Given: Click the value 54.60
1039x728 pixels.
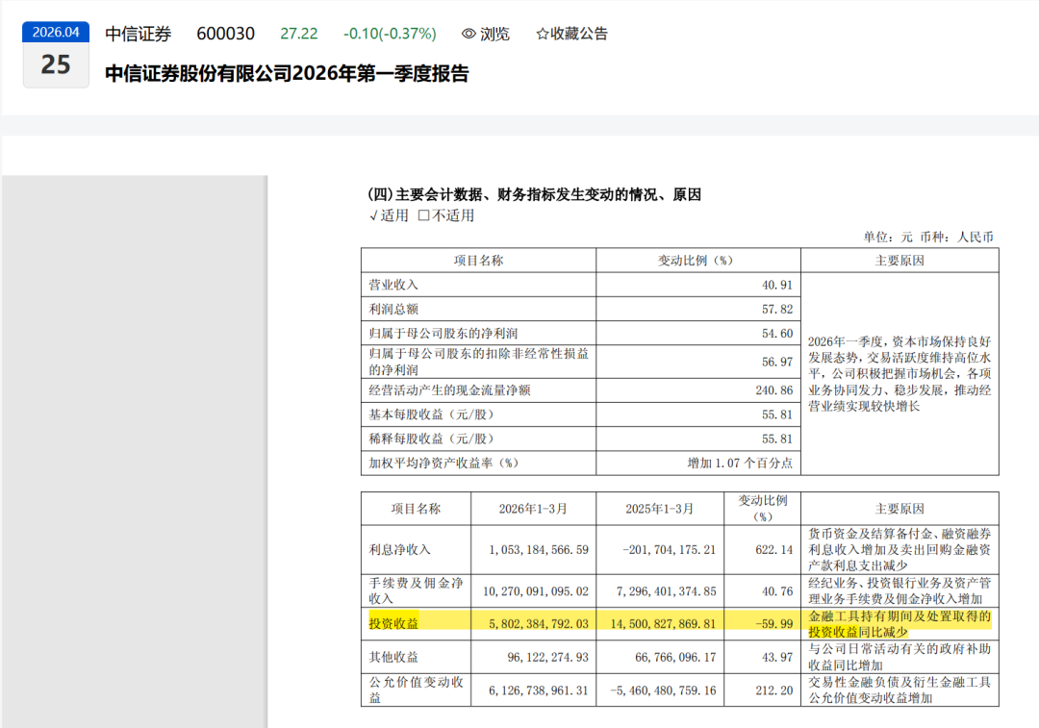Looking at the screenshot, I should (x=776, y=334).
